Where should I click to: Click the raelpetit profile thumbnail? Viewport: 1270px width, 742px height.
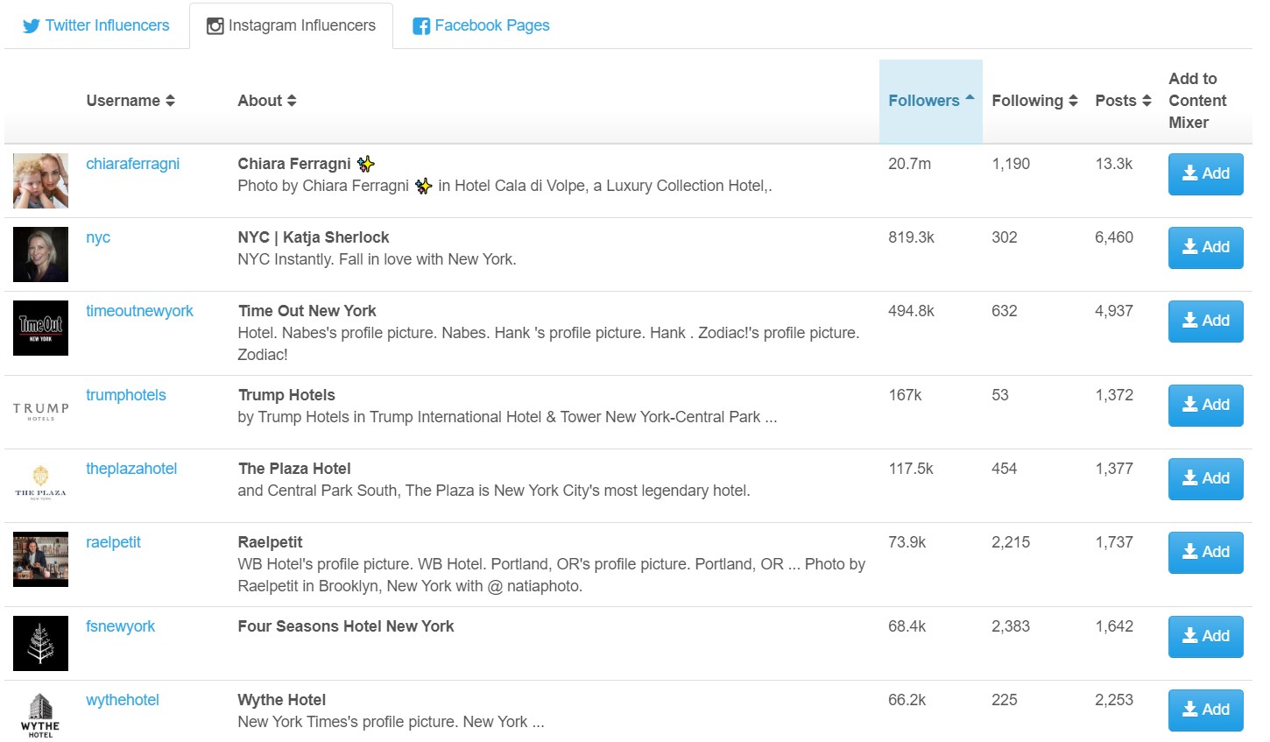click(40, 559)
